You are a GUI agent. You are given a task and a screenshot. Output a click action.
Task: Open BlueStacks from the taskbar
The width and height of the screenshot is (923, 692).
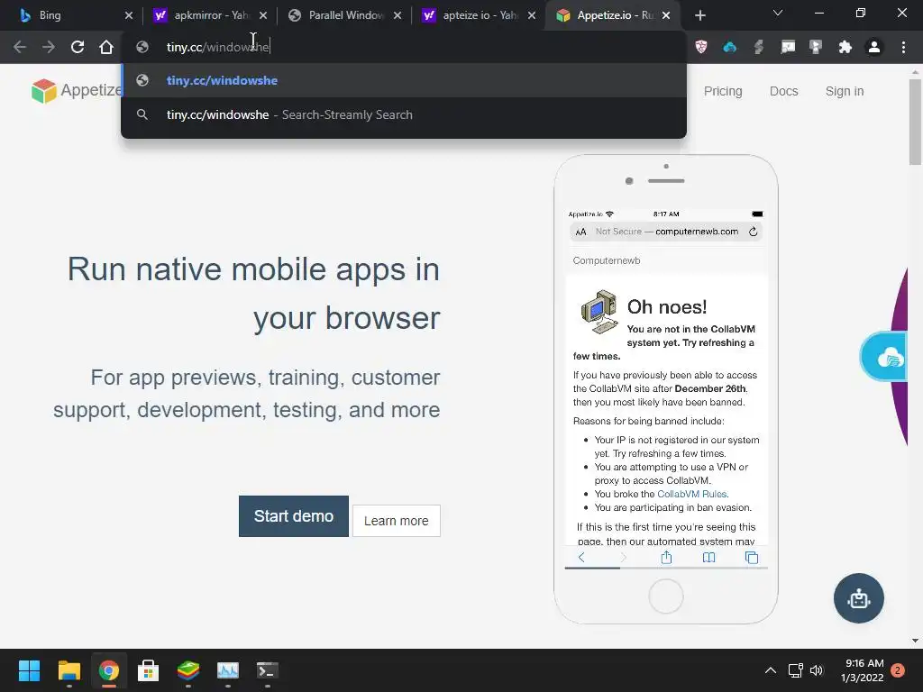click(187, 670)
